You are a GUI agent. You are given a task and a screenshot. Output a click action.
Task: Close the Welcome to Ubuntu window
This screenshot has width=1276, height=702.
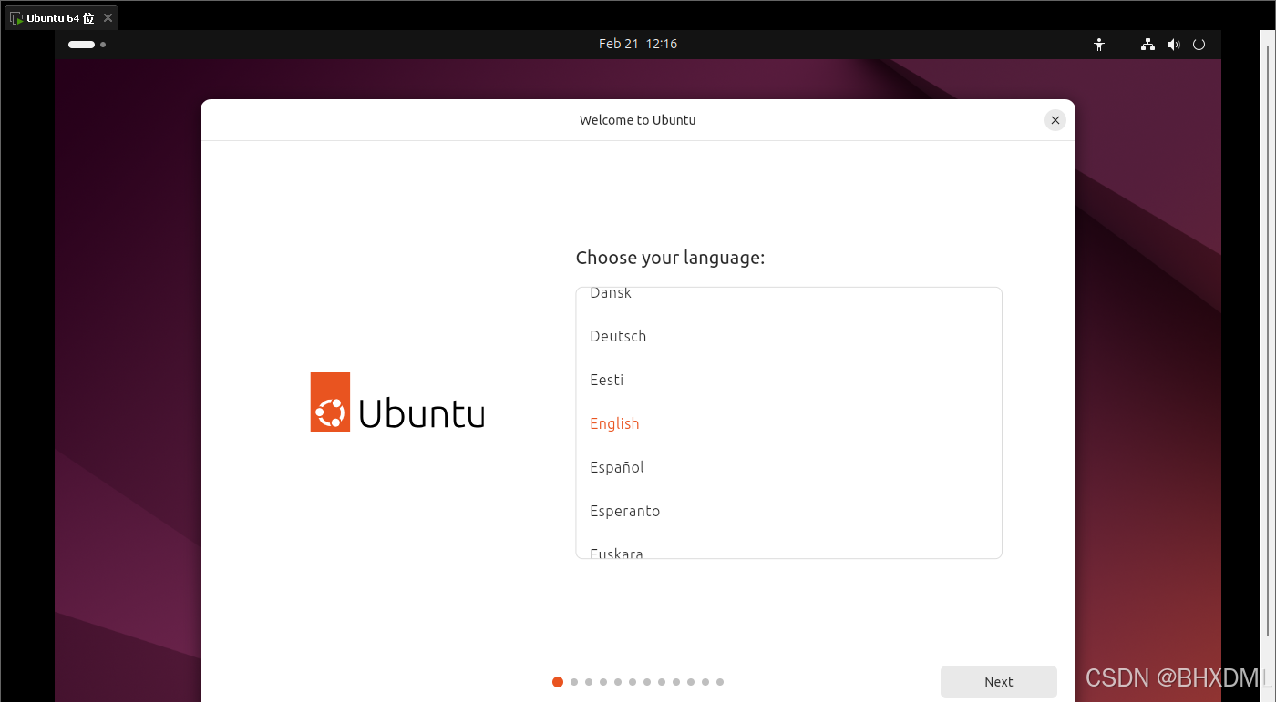pos(1055,120)
